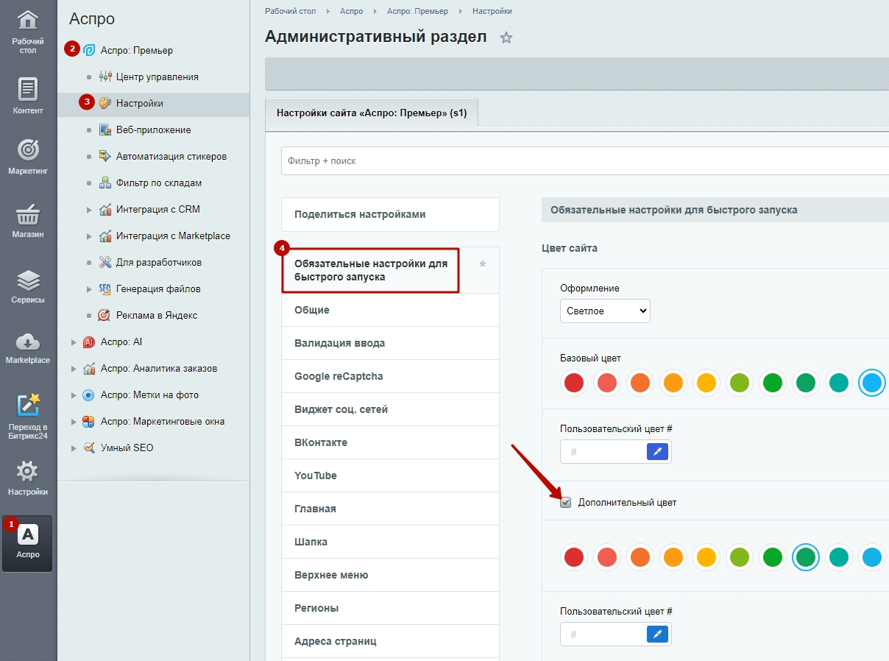The height and width of the screenshot is (661, 889).
Task: Click the Аспро: Маркетинговые окна icon
Action: 88,421
